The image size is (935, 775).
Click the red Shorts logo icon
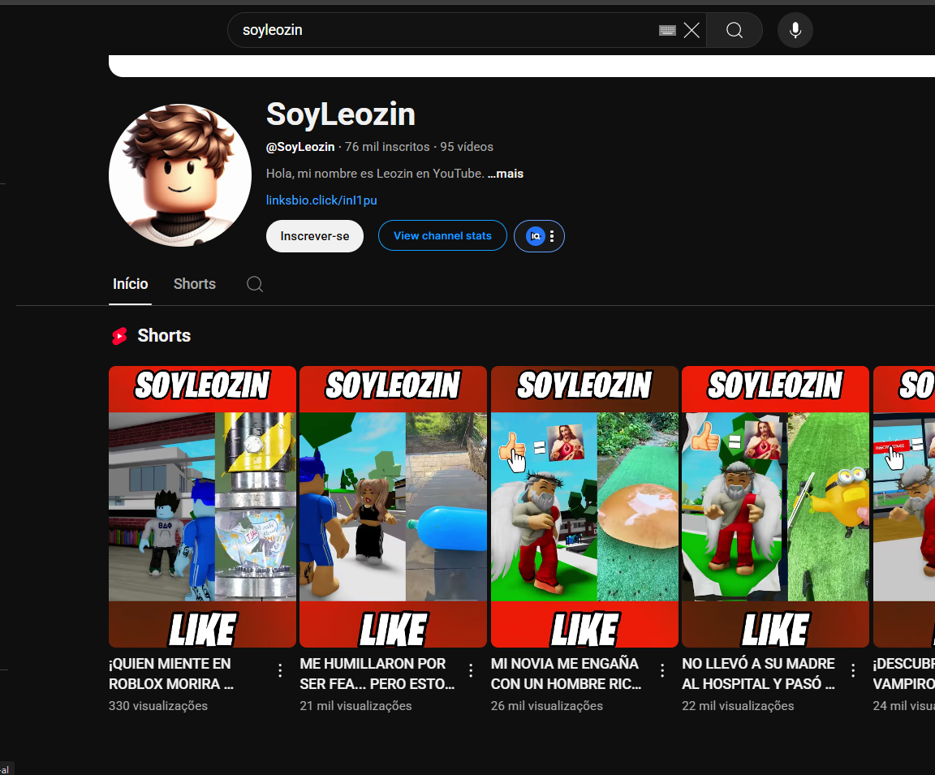pos(119,336)
